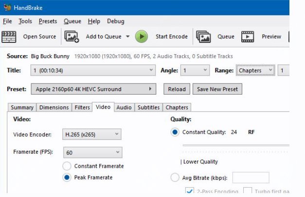Click the Avg Bitrate input field
Screen dimensions: 305x197
click(x=251, y=178)
